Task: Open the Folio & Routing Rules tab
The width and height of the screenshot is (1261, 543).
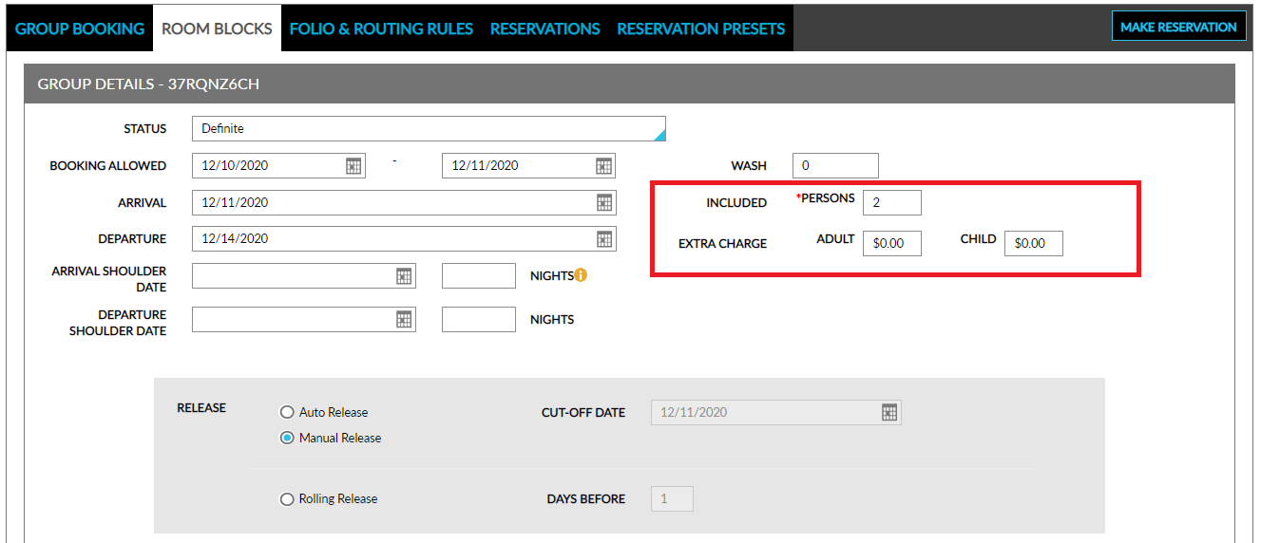Action: point(381,28)
